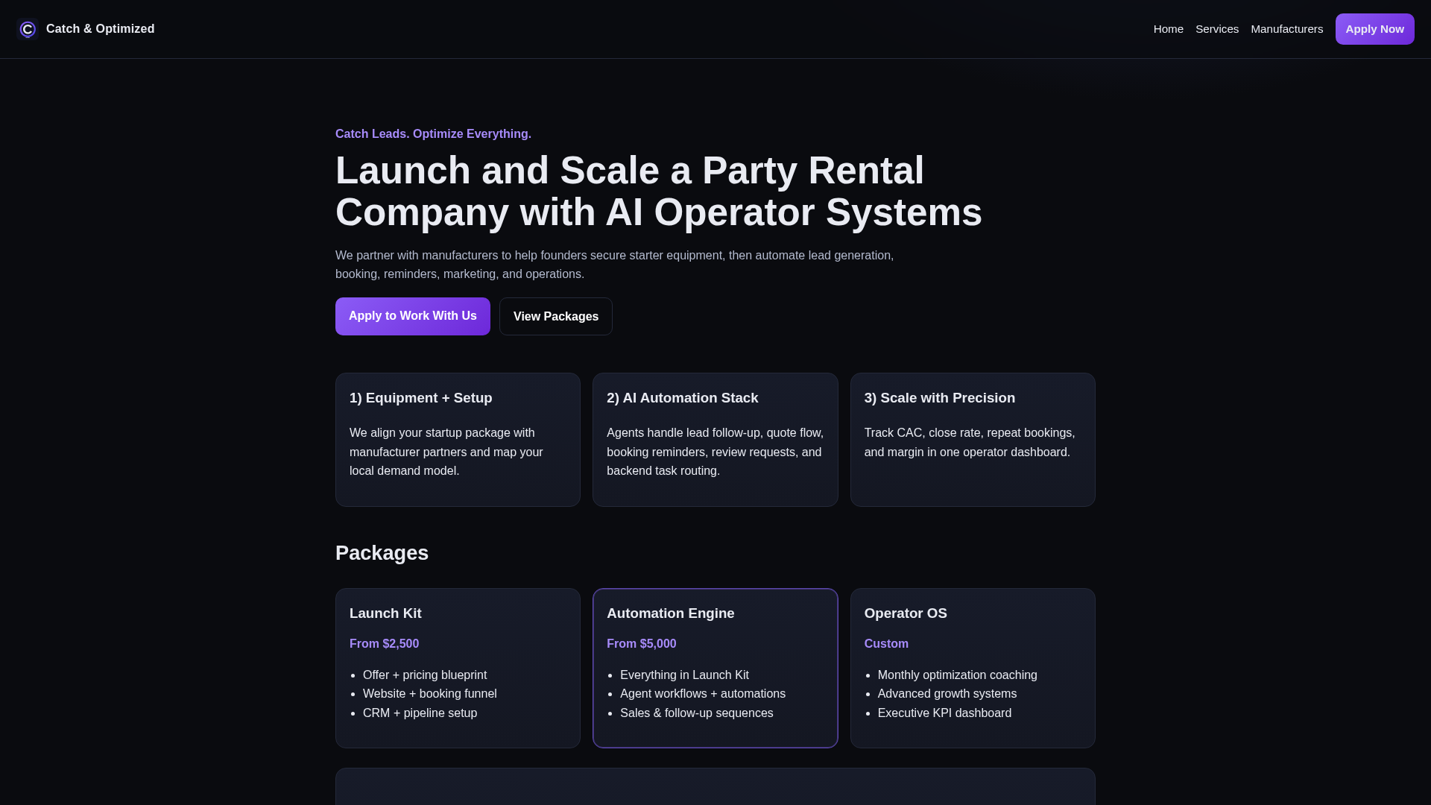Click the hero paragraph about manufacturers

pyautogui.click(x=615, y=265)
